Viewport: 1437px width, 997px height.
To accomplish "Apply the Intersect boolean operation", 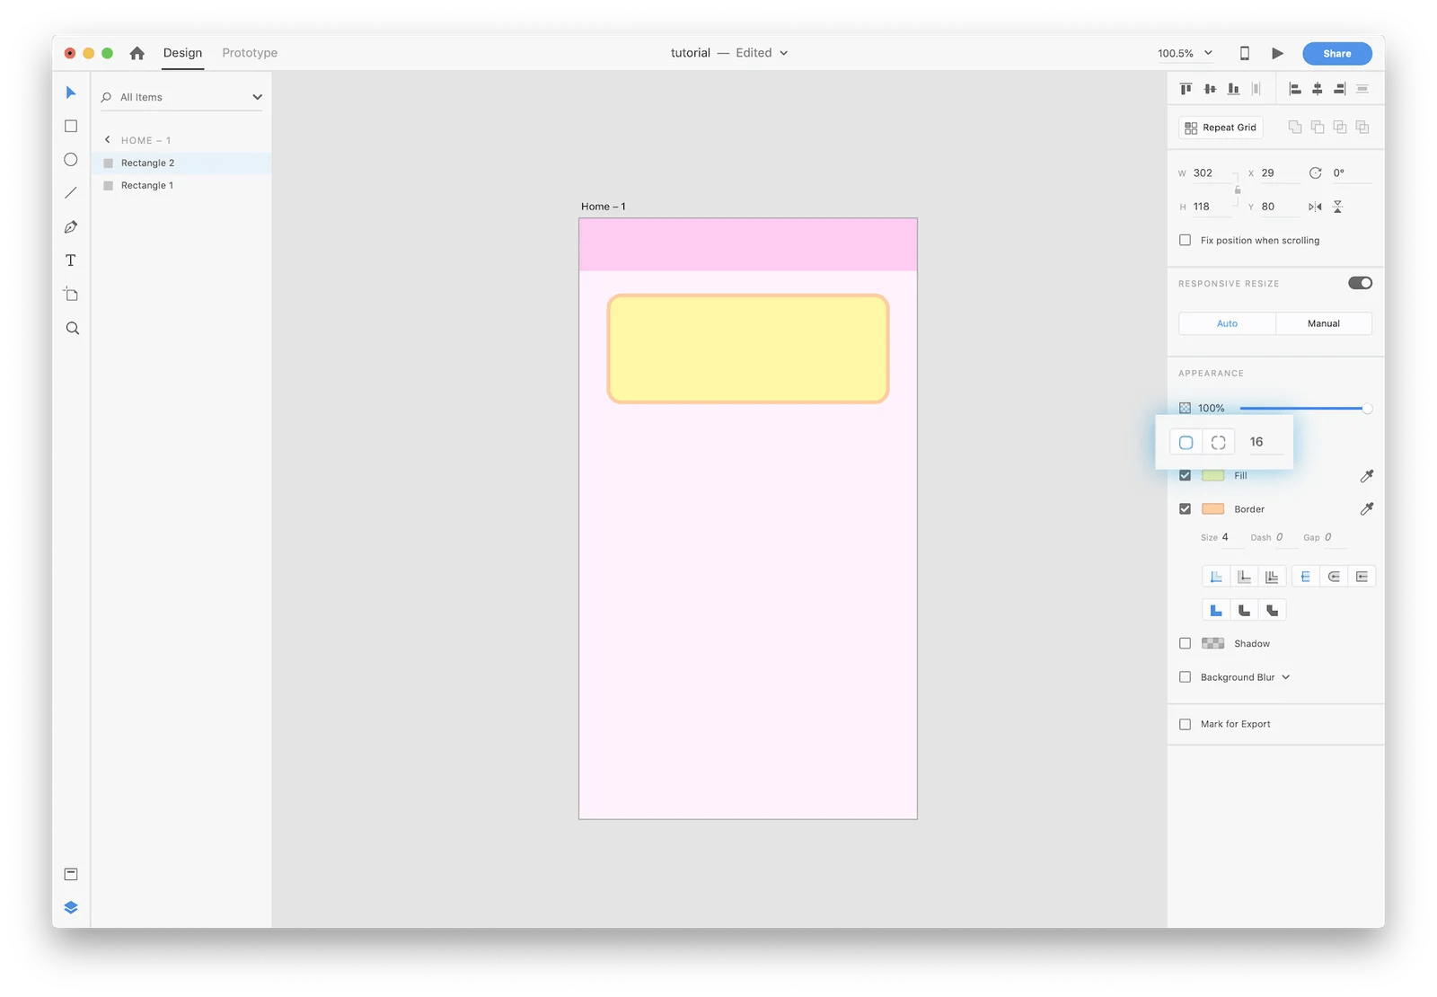I will click(1340, 128).
